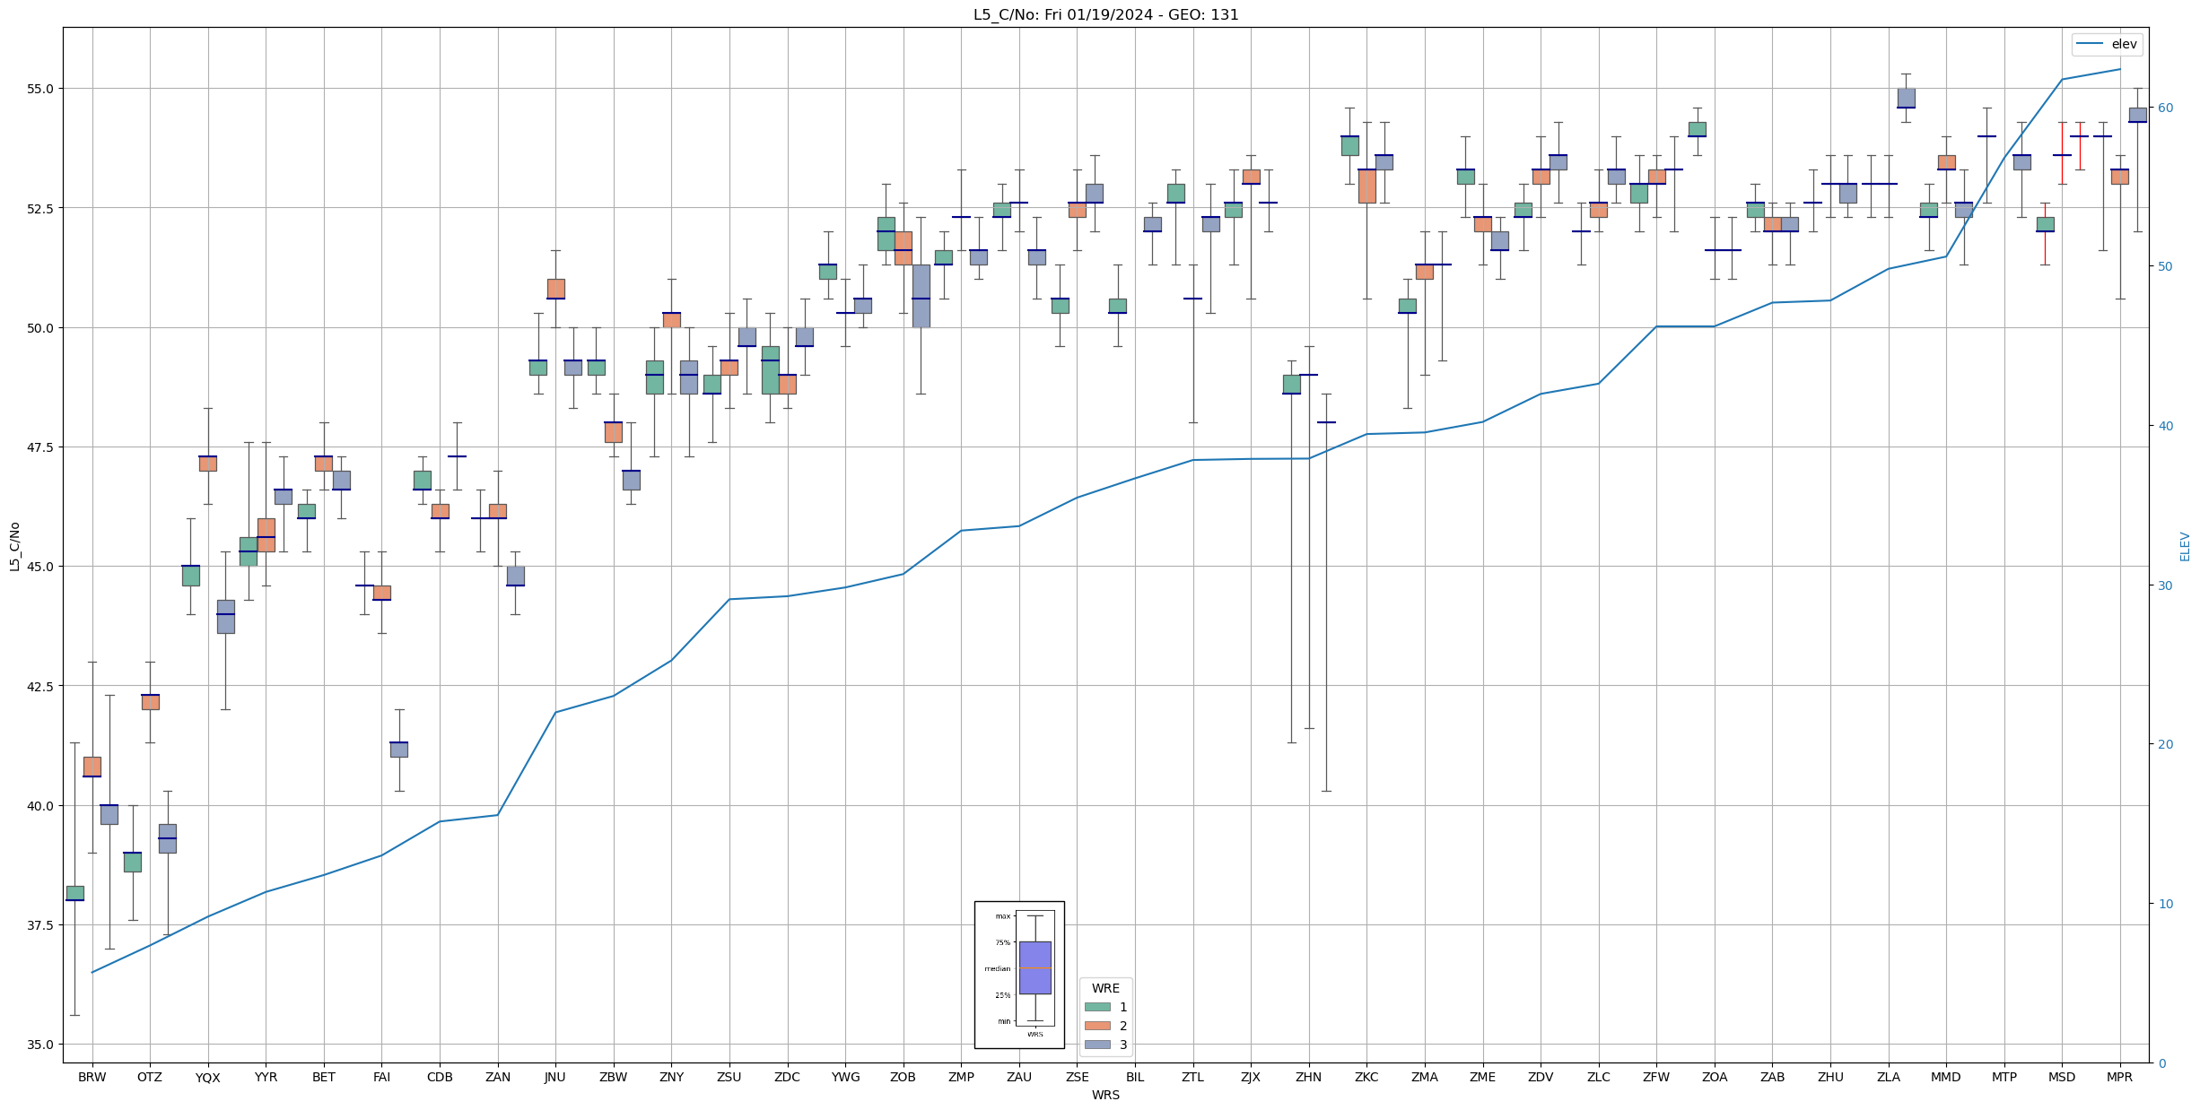The image size is (2200, 1110).
Task: Click the BRW station label on x-axis
Action: pyautogui.click(x=92, y=1077)
